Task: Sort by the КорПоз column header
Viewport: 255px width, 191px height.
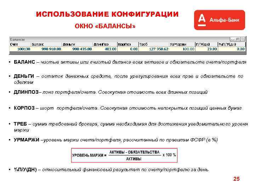Action: coord(128,44)
